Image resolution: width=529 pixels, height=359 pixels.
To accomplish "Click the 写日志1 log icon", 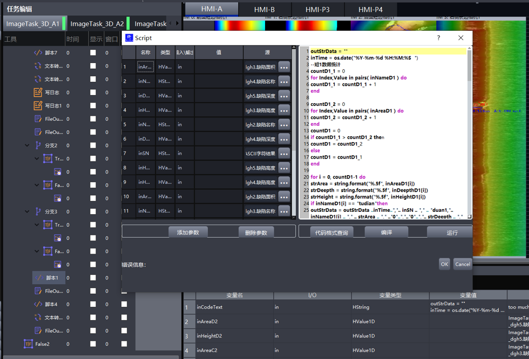I will coord(38,105).
